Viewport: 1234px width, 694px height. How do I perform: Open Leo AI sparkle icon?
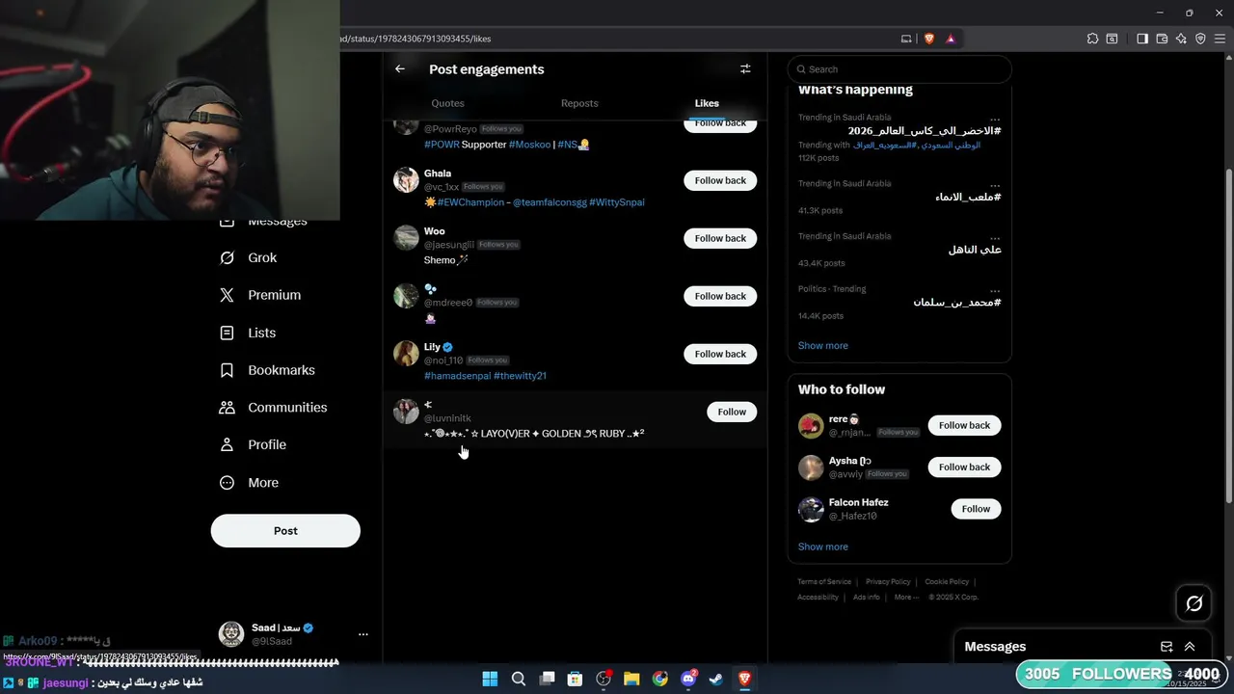coord(1181,39)
